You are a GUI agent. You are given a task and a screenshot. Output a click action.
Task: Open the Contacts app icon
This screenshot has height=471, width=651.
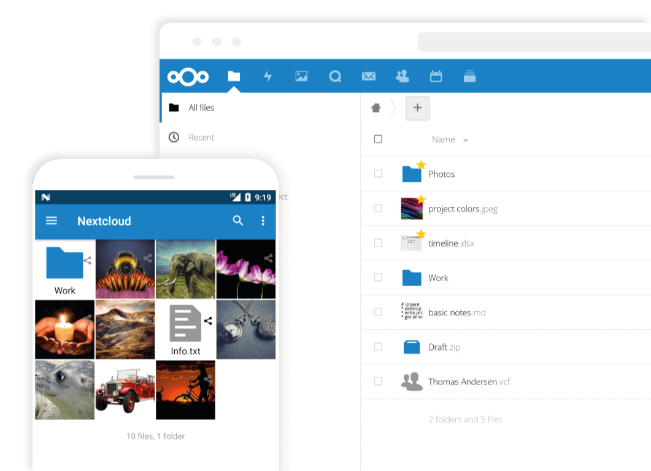(x=403, y=76)
